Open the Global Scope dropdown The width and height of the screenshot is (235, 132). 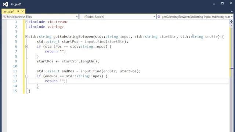(117, 16)
